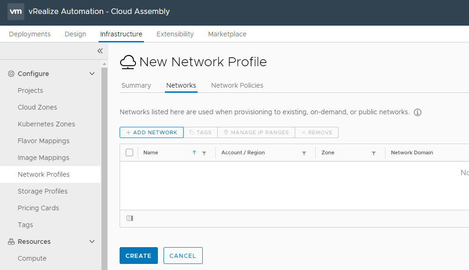Open the column chooser icon below table
Screen dimensions: 469x270
pos(130,218)
